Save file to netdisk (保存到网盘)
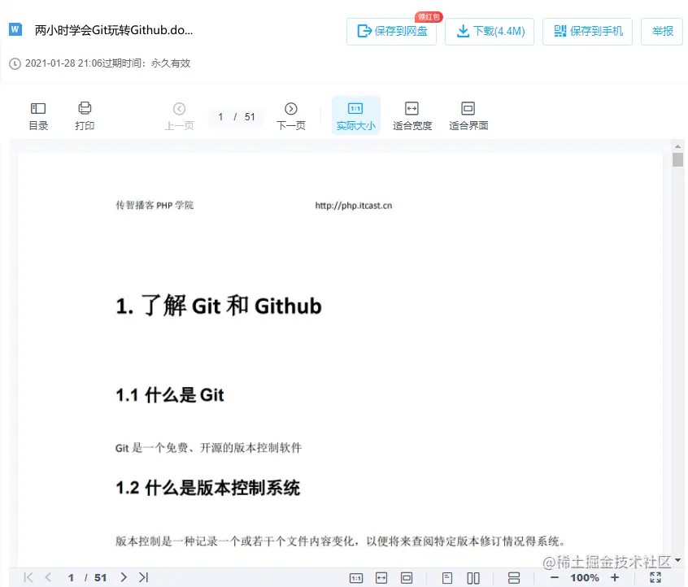Viewport: 688px width, 587px height. tap(391, 31)
